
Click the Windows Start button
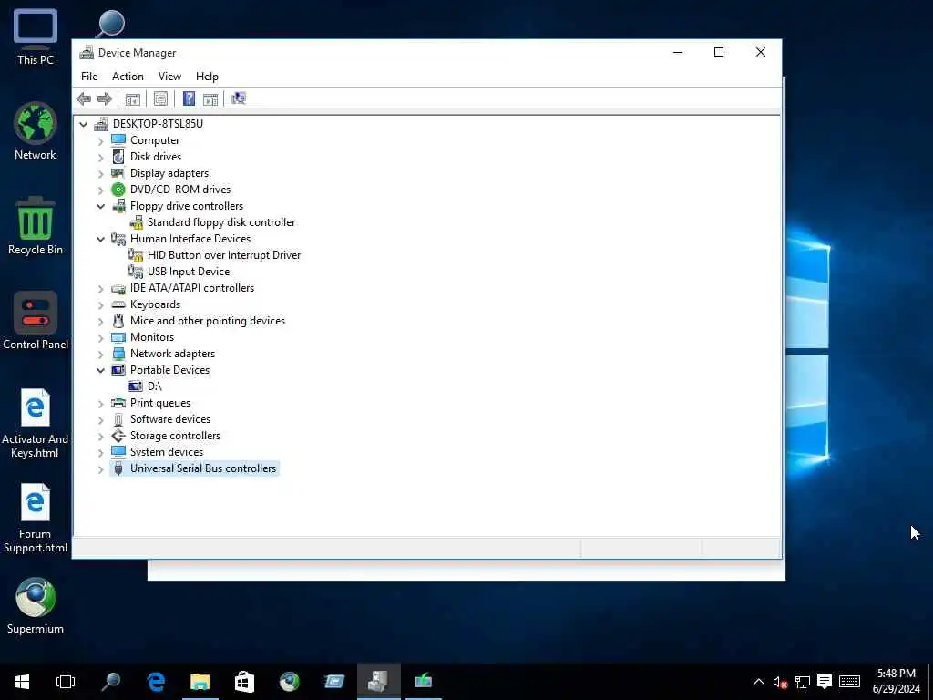[x=22, y=682]
